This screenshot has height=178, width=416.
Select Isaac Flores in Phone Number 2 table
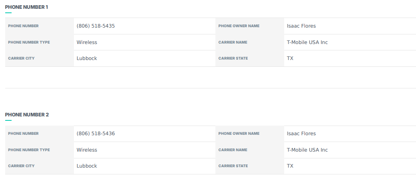point(301,134)
